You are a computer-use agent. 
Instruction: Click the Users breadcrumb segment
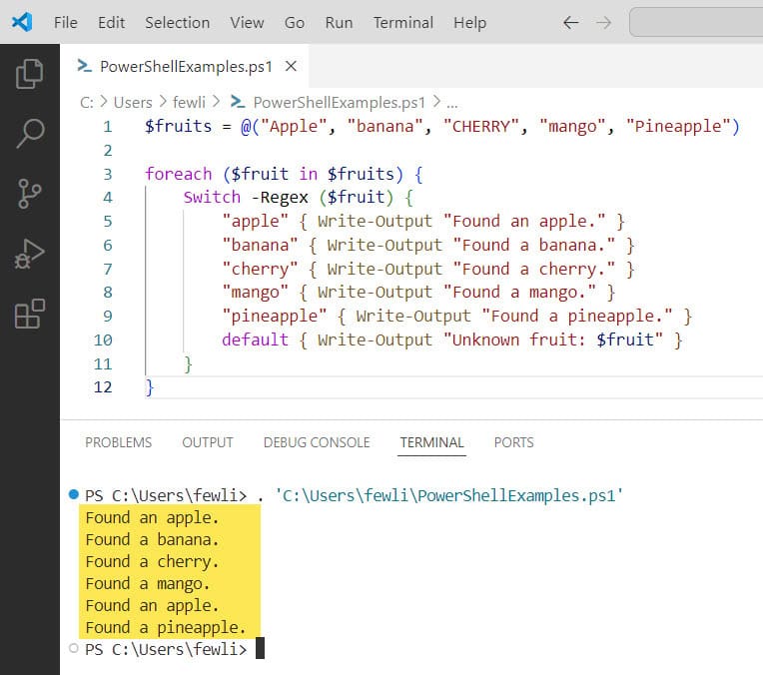(133, 102)
